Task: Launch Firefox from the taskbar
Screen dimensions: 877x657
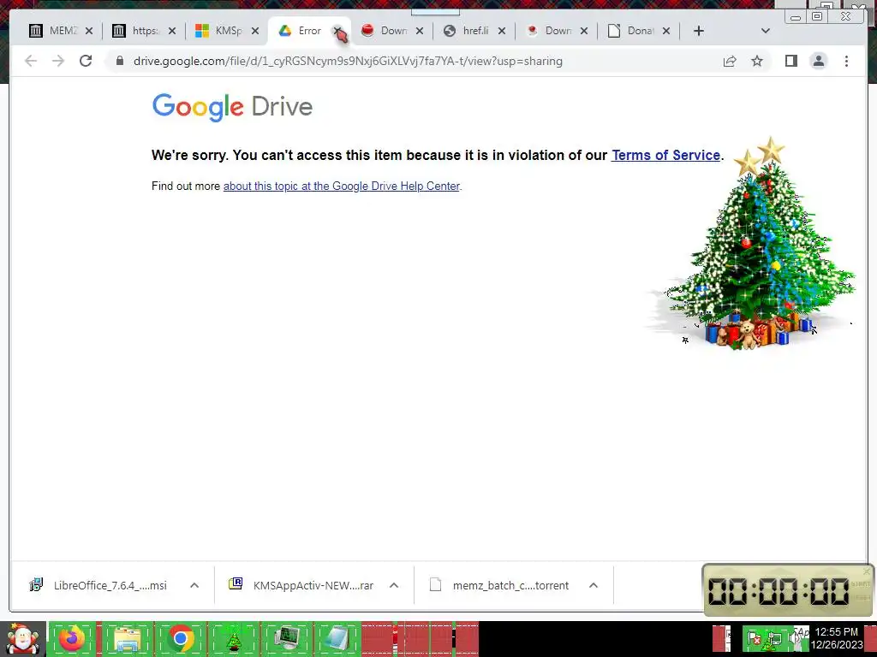Action: (x=72, y=639)
